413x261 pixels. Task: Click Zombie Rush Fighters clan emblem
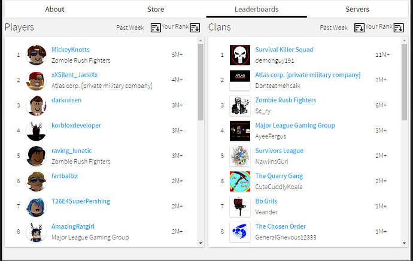tap(240, 105)
